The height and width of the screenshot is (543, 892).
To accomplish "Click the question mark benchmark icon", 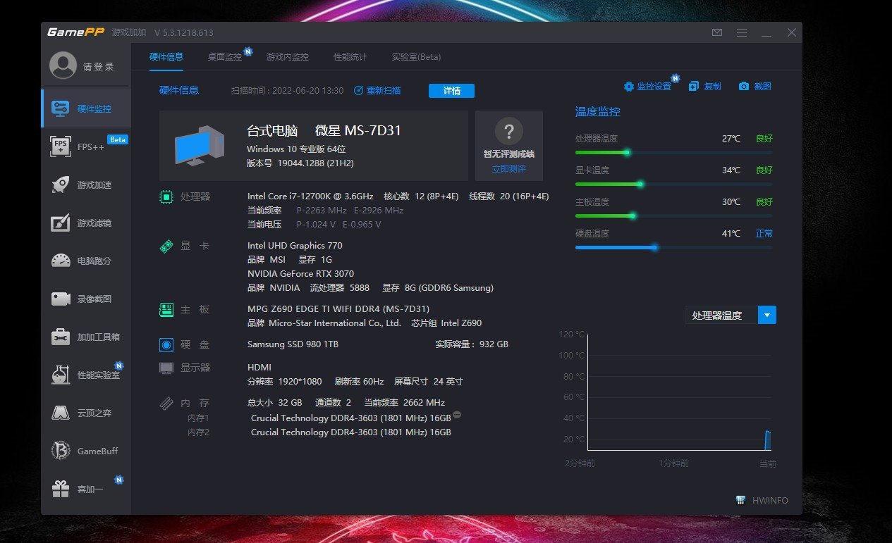I will tap(509, 131).
